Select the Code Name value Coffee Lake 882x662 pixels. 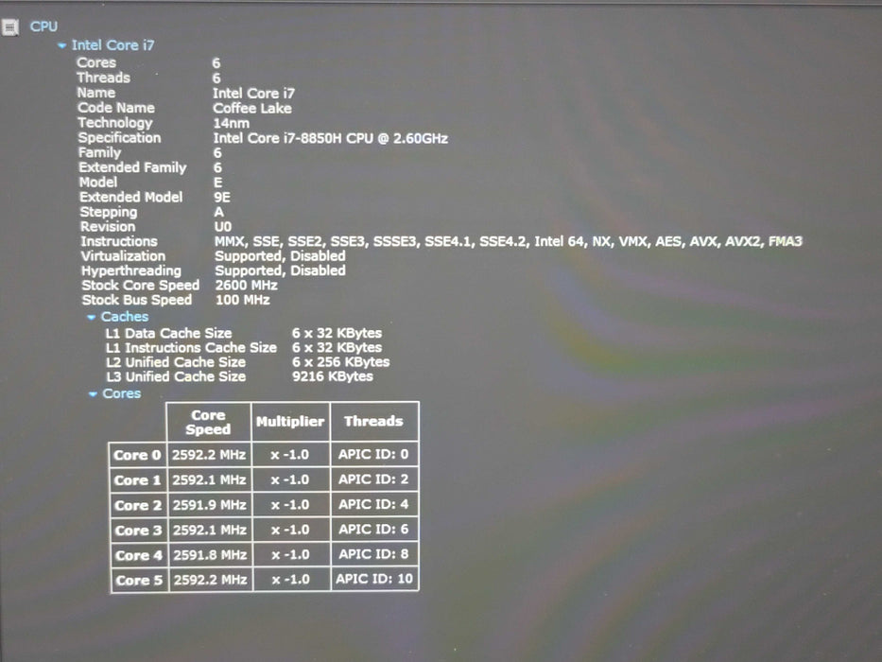click(252, 108)
